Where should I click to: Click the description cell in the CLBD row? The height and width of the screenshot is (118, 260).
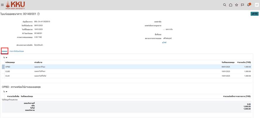point(40,71)
